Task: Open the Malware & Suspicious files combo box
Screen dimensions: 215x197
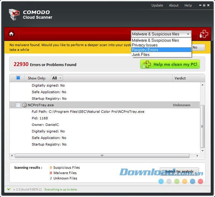Action: 161,34
